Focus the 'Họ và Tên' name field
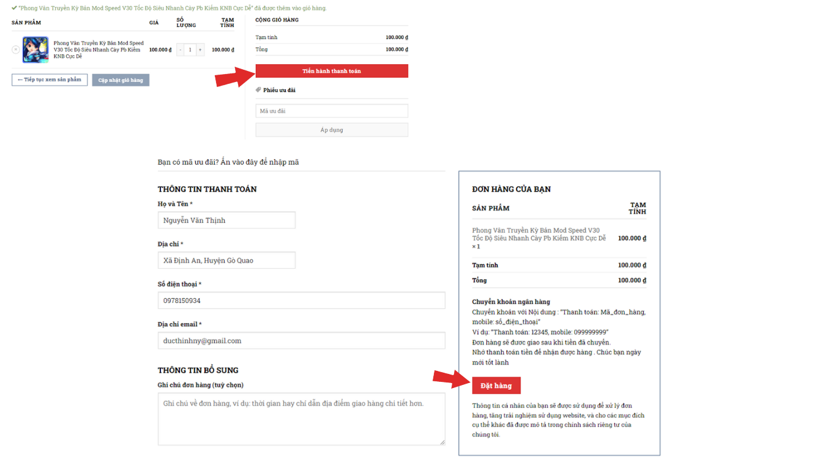Image resolution: width=836 pixels, height=470 pixels. [x=226, y=220]
